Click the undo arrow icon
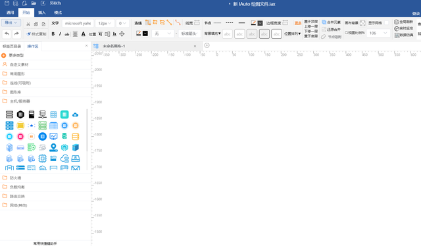421x246 pixels. 7,34
